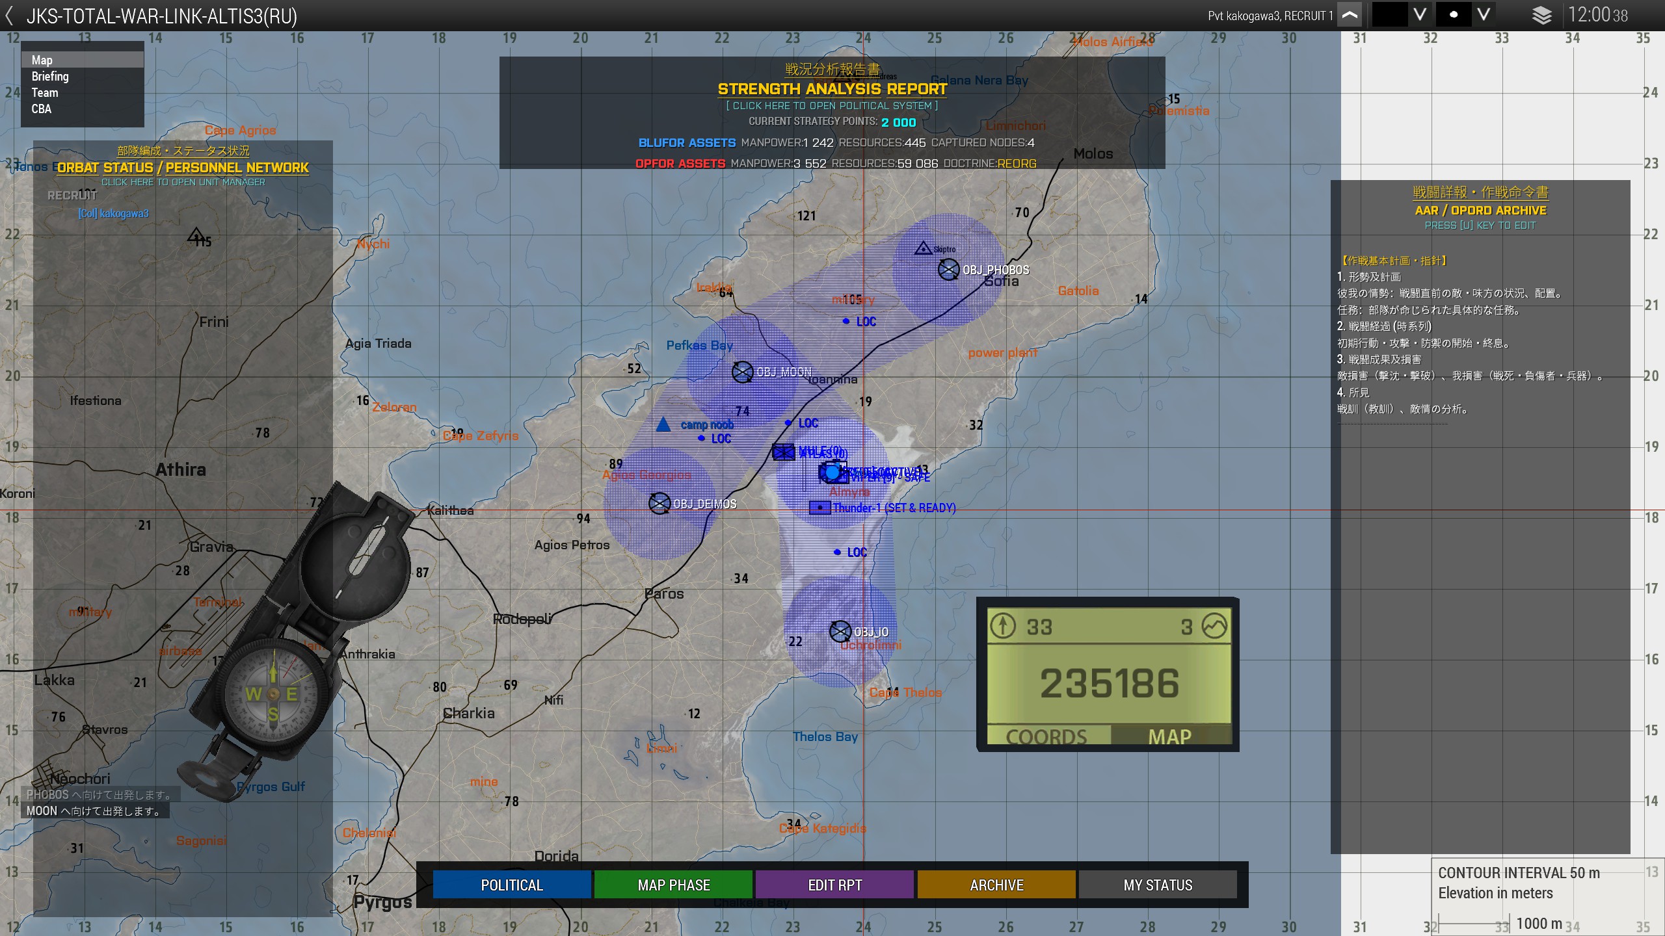Click the Skiptro triangle marker

point(923,248)
